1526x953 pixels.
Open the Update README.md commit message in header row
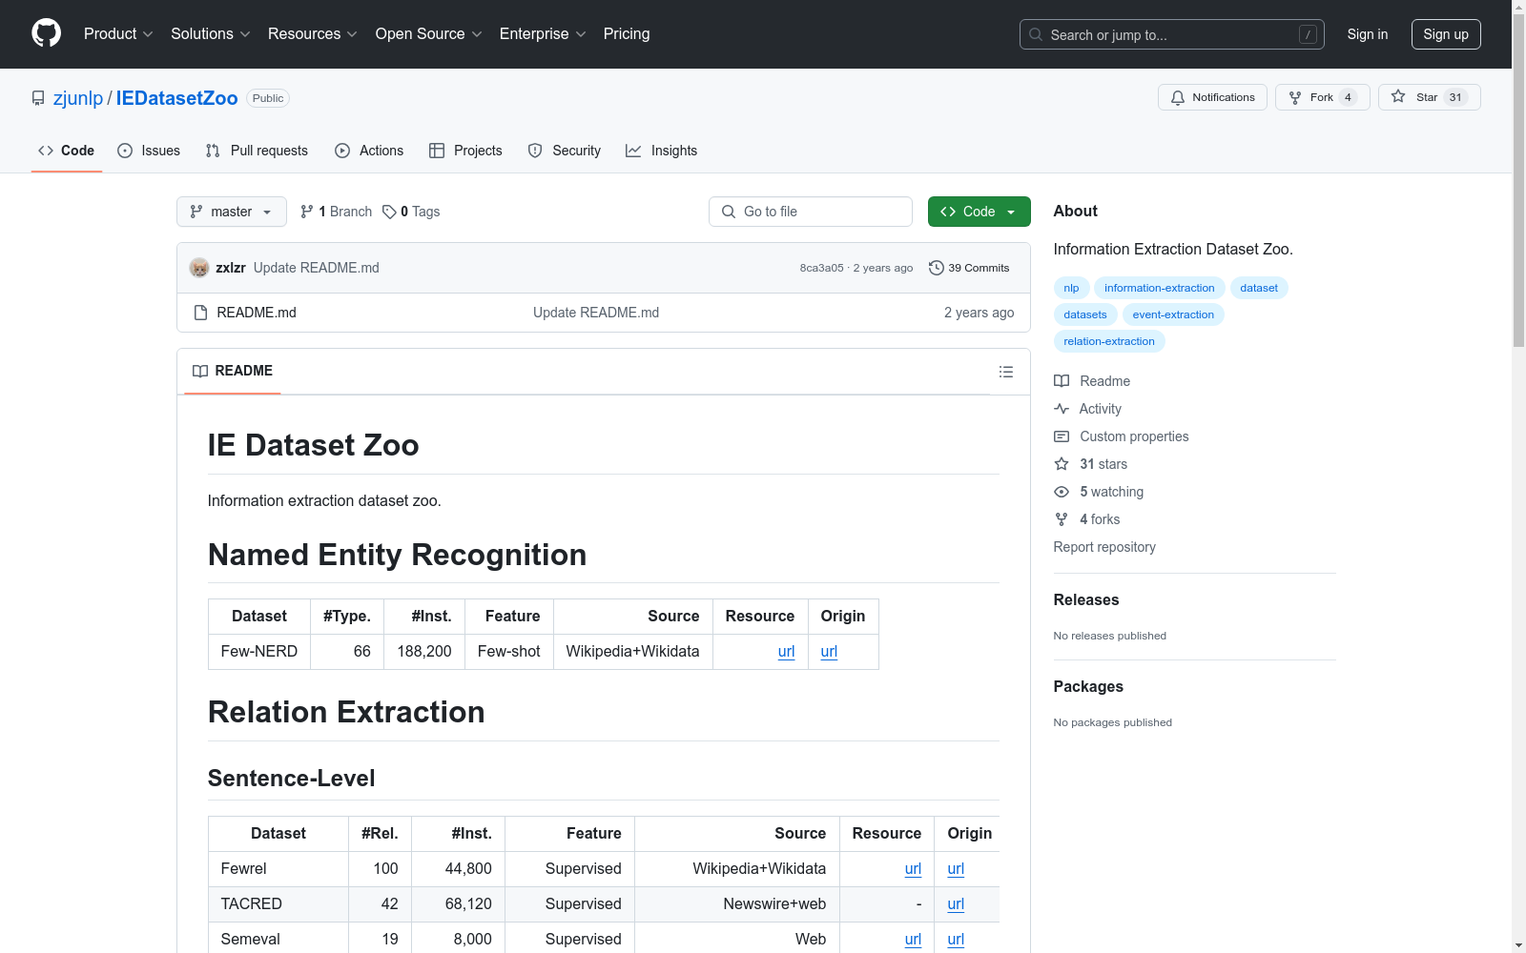[317, 268]
